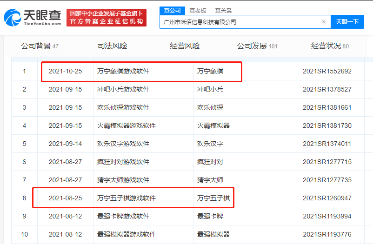The height and width of the screenshot is (244, 373).
Task: Click the registration number 2021SR1260947
Action: (x=327, y=198)
